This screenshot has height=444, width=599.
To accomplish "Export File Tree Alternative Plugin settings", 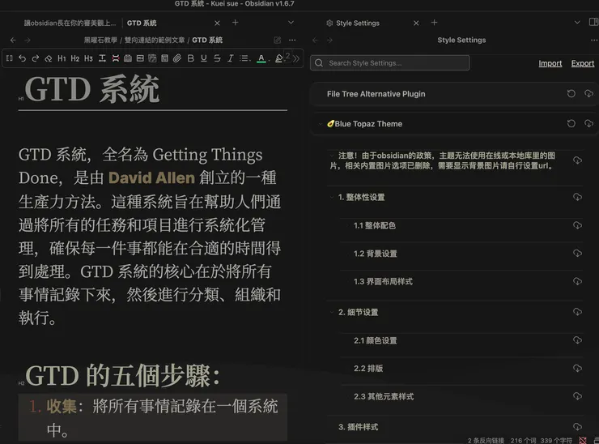I will click(588, 94).
